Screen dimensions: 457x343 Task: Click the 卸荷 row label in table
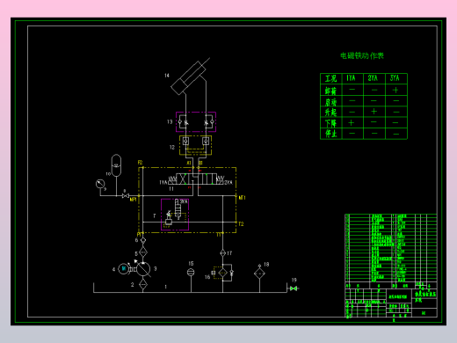tap(330, 91)
